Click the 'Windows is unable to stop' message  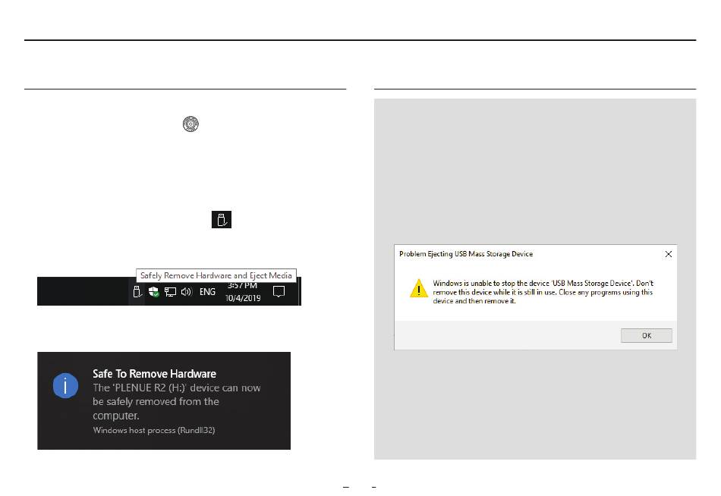click(x=543, y=292)
